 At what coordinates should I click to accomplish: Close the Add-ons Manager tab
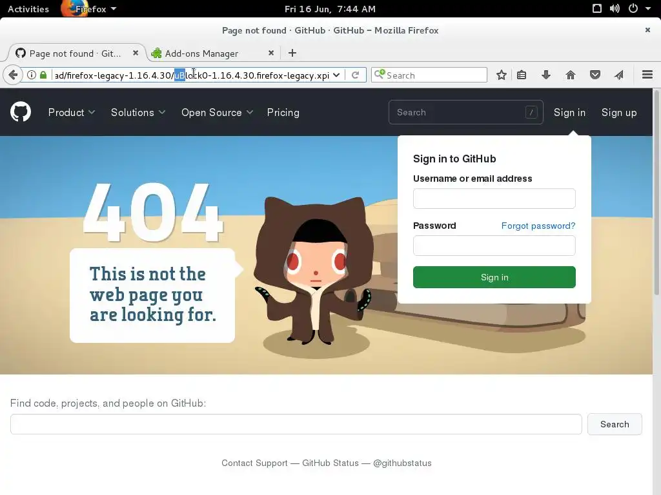coord(271,53)
